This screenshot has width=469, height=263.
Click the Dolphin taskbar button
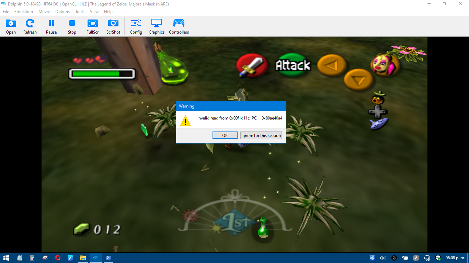(96, 258)
